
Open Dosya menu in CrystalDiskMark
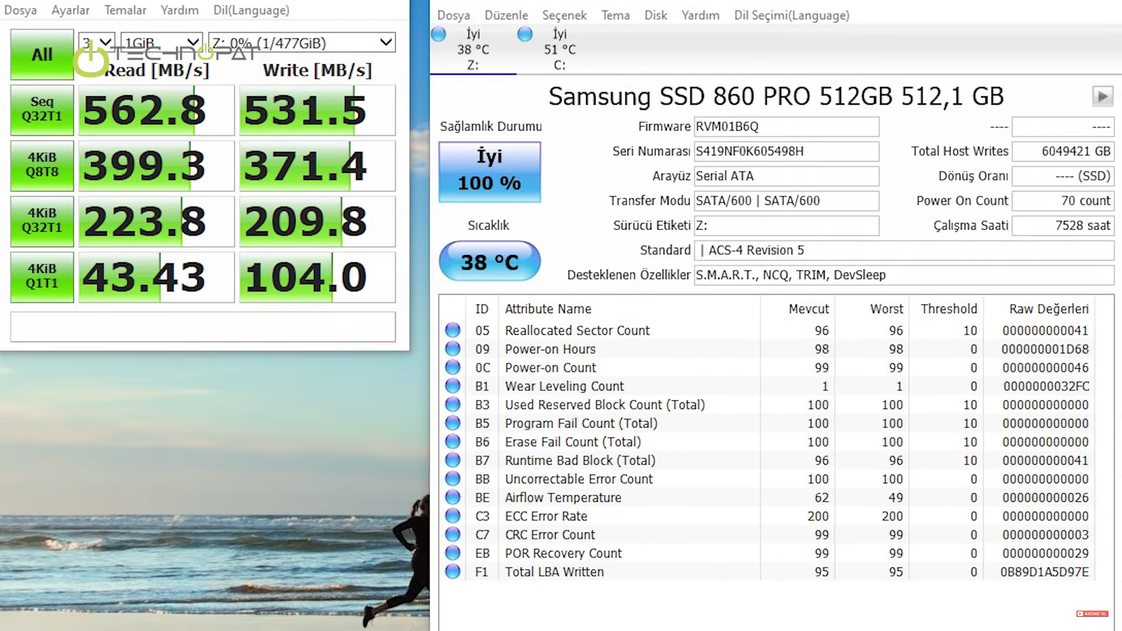(x=20, y=10)
